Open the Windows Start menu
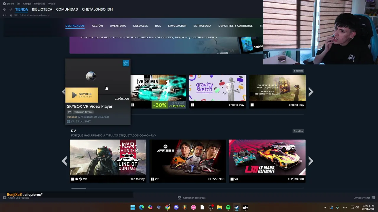The width and height of the screenshot is (378, 212). point(133,207)
